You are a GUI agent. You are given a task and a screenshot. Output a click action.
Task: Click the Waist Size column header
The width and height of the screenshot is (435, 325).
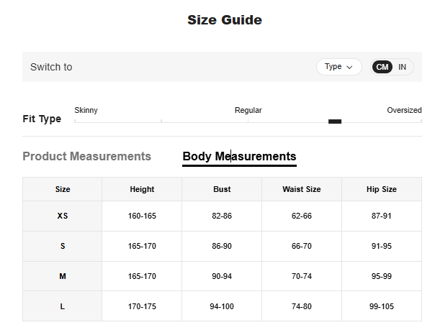point(301,189)
